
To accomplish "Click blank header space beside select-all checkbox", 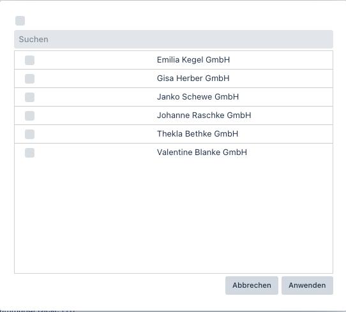I will pyautogui.click(x=179, y=20).
